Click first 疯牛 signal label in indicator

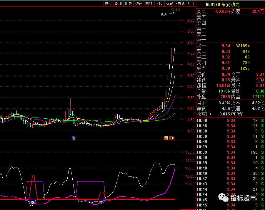pyautogui.click(x=34, y=203)
